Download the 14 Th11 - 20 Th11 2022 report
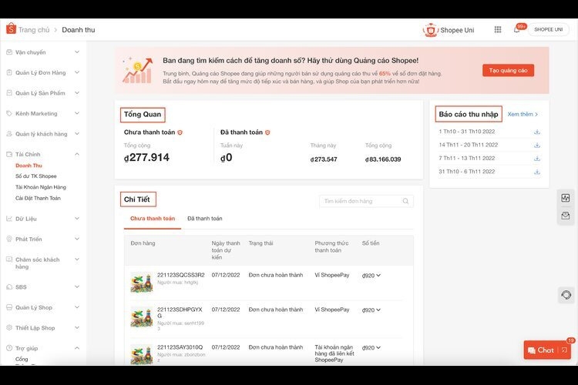Screen dimensions: 578x385 point(537,146)
